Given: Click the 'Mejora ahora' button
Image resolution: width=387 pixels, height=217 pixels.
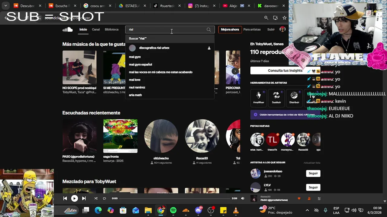Looking at the screenshot, I should point(230,30).
